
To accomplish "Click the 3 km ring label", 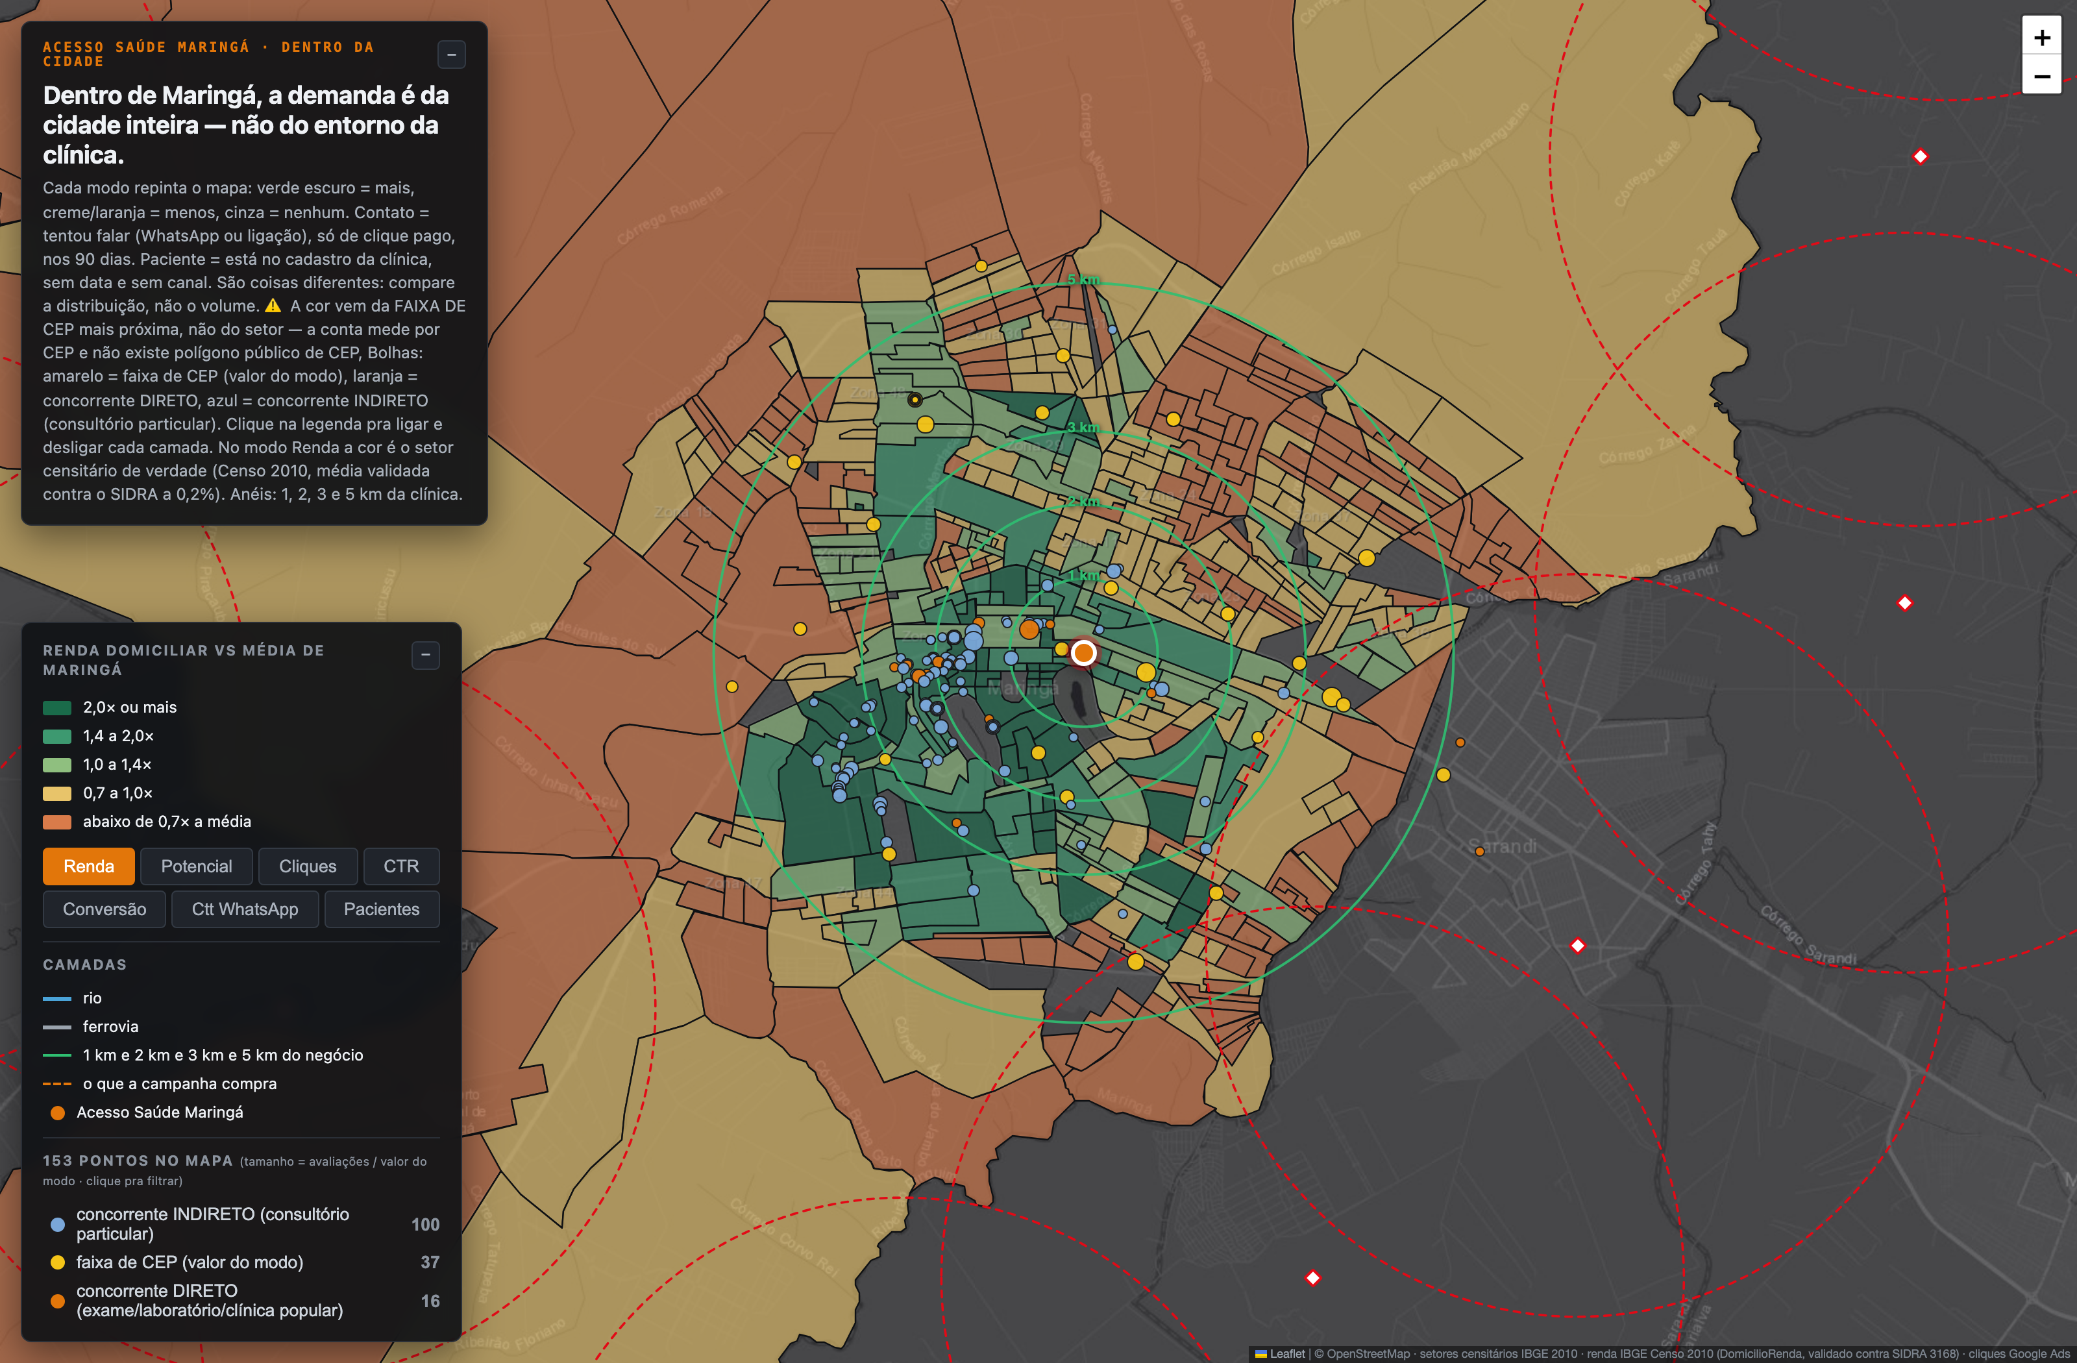I will 1083,426.
